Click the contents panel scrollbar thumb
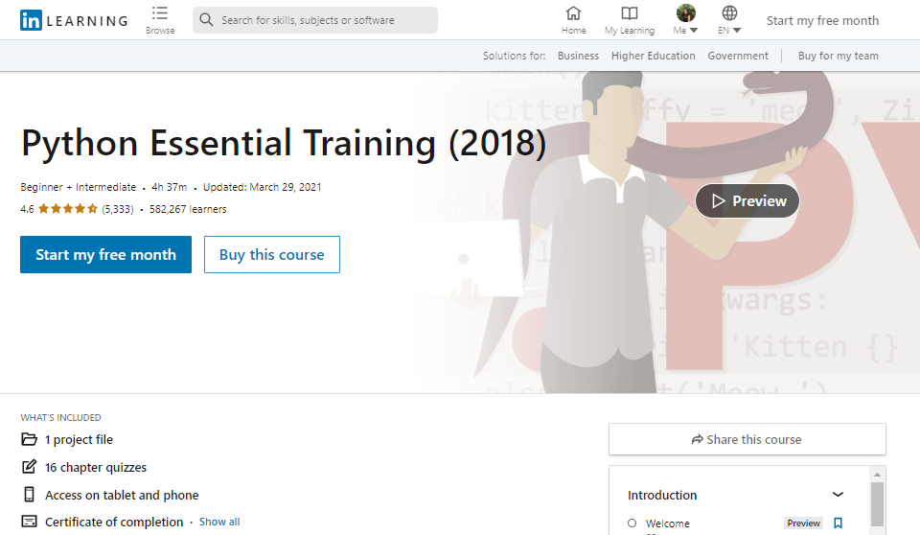This screenshot has width=920, height=535. 877,504
